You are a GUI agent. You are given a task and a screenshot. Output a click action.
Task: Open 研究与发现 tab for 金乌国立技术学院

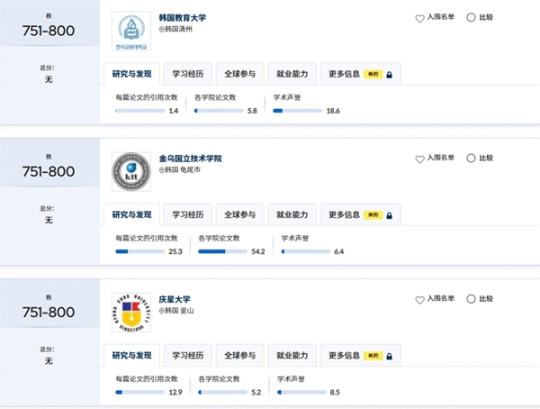pos(131,214)
